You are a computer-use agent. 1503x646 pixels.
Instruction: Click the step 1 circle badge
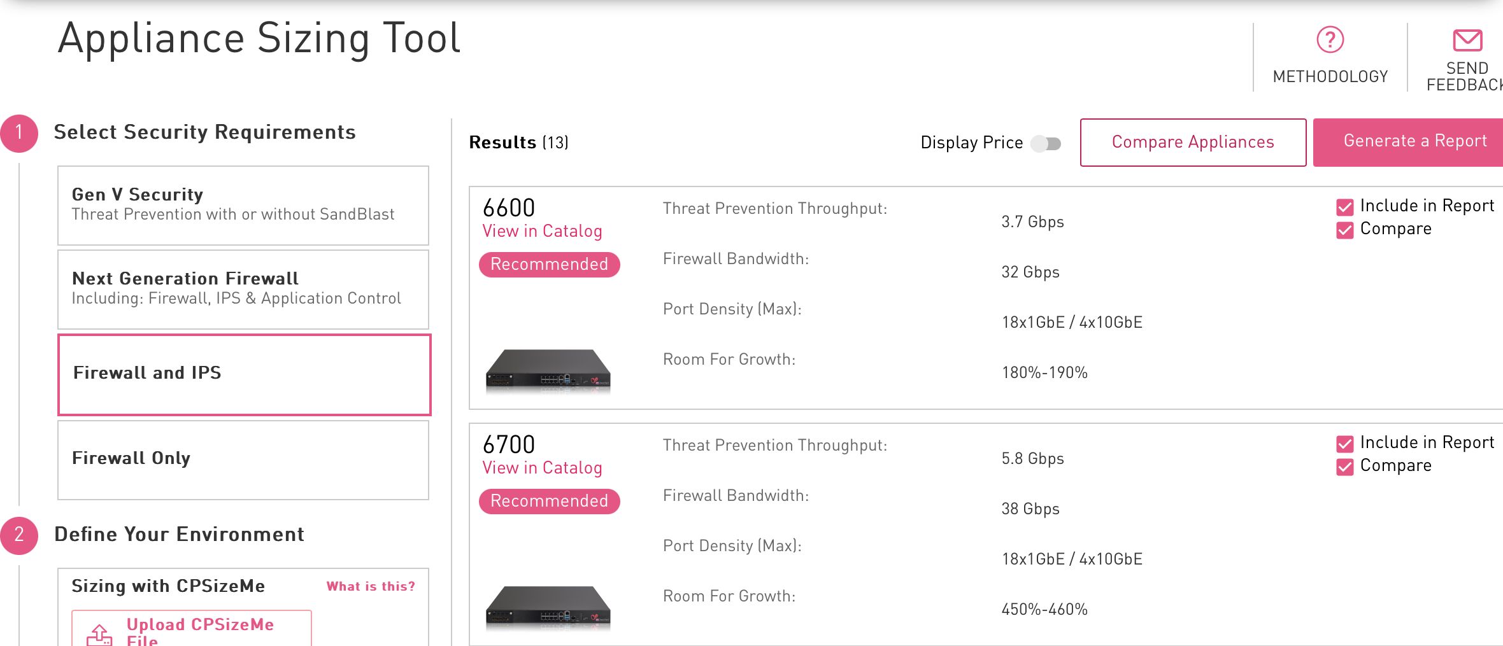(x=19, y=133)
